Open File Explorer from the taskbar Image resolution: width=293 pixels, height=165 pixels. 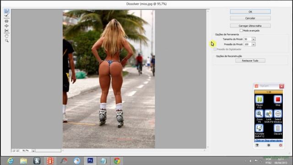point(23,161)
